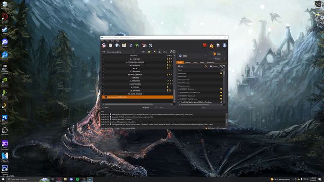Open the Manage Instances toolbar icon
This screenshot has width=324, height=182.
click(x=104, y=45)
